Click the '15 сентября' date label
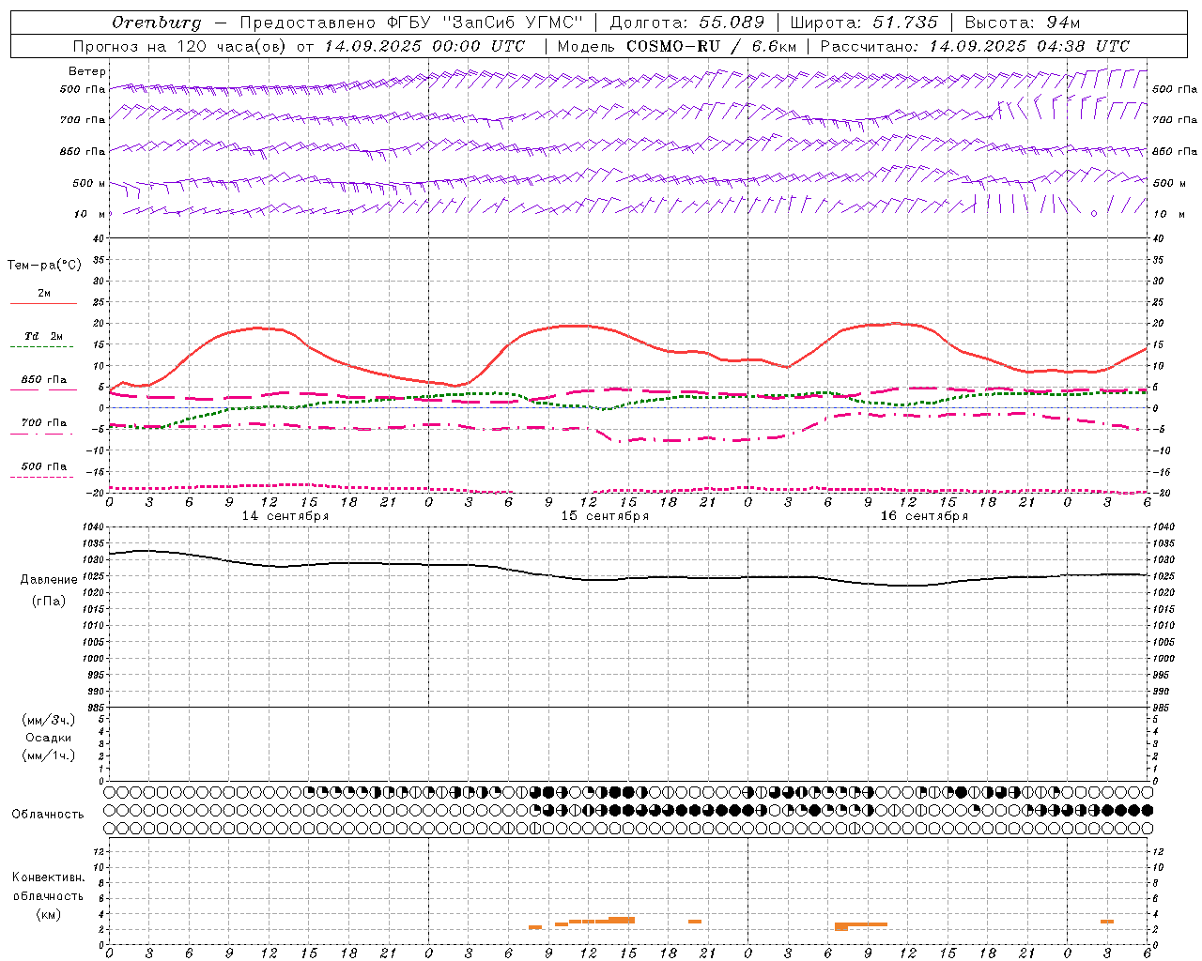The height and width of the screenshot is (961, 1202). click(605, 516)
